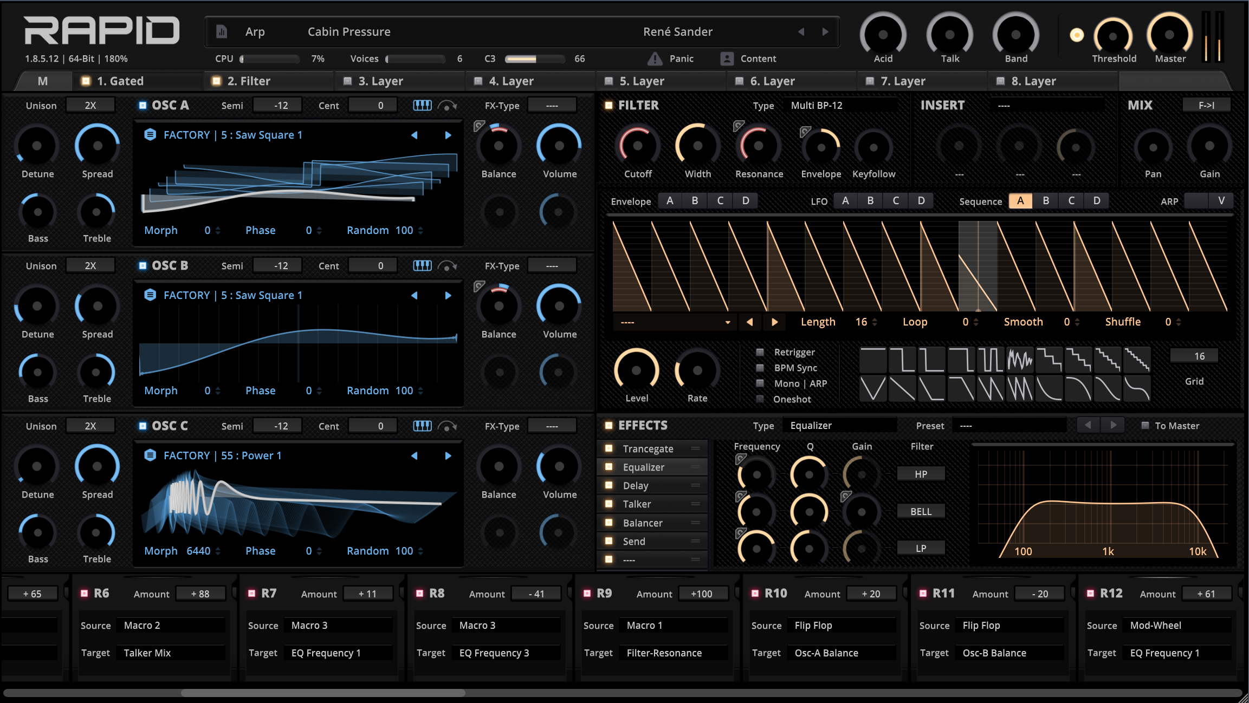This screenshot has height=703, width=1249.
Task: Select previous OSC A wavetable
Action: (415, 135)
